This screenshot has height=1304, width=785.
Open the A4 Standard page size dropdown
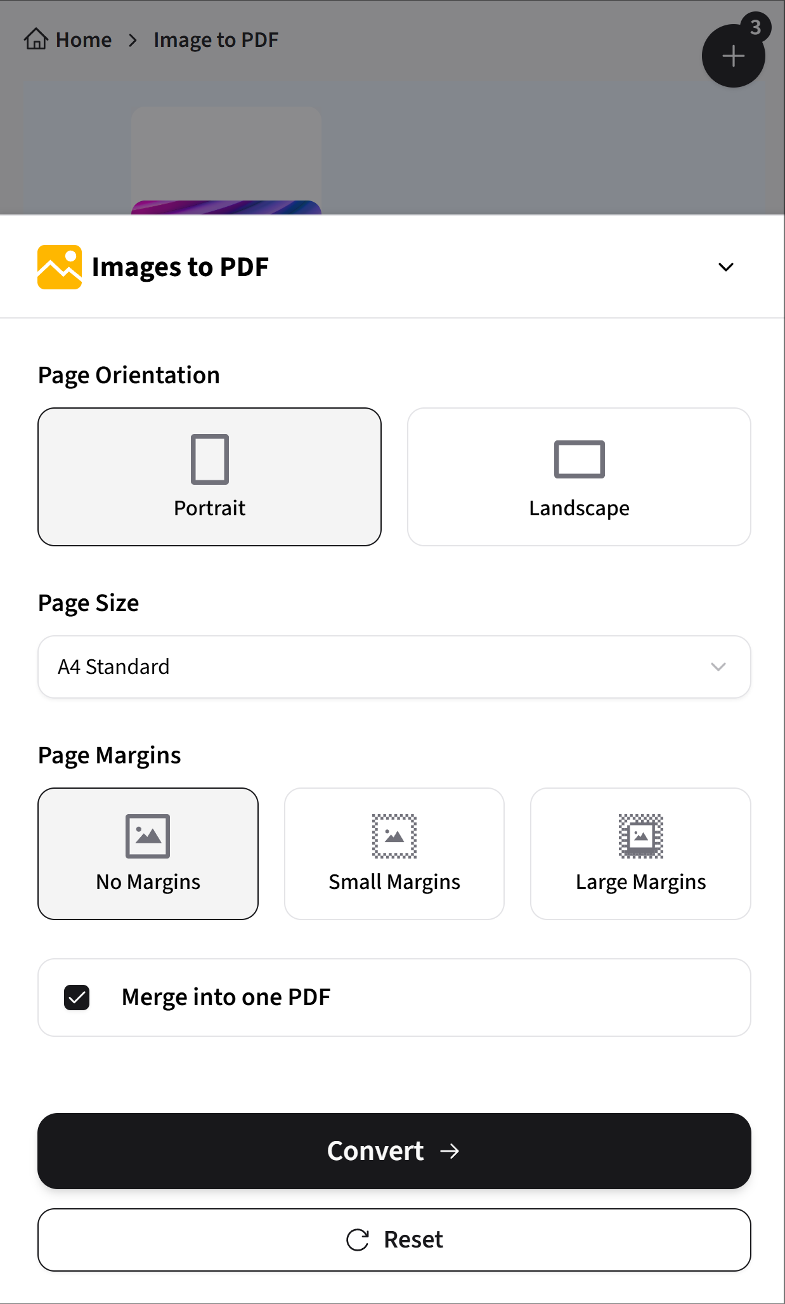pyautogui.click(x=394, y=666)
